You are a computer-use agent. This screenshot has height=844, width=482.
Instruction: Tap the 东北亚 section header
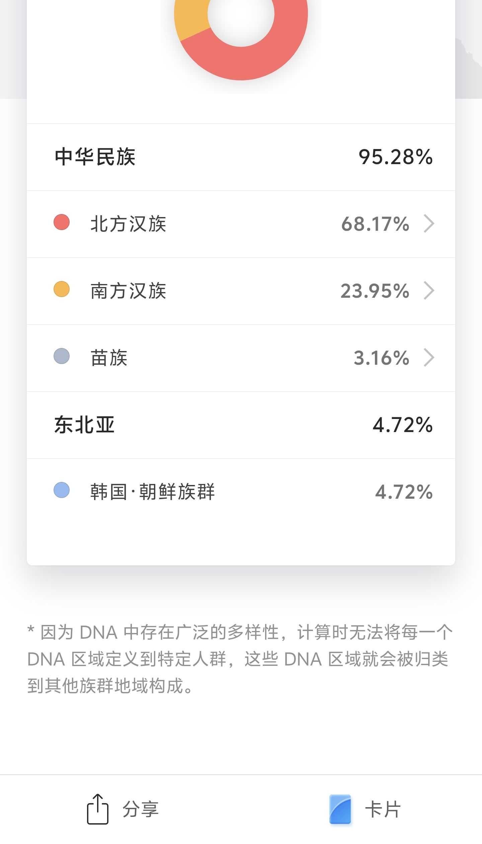click(85, 425)
